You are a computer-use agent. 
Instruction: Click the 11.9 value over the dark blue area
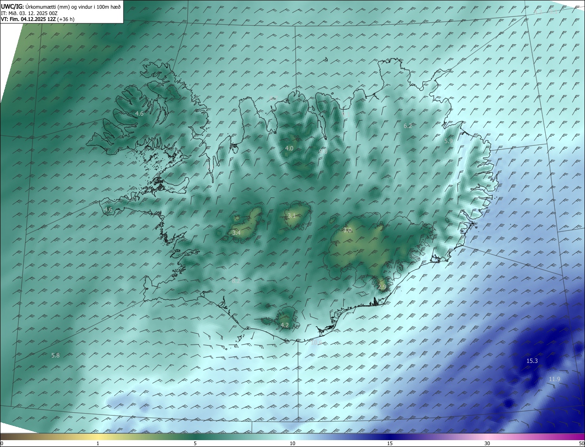click(x=554, y=379)
